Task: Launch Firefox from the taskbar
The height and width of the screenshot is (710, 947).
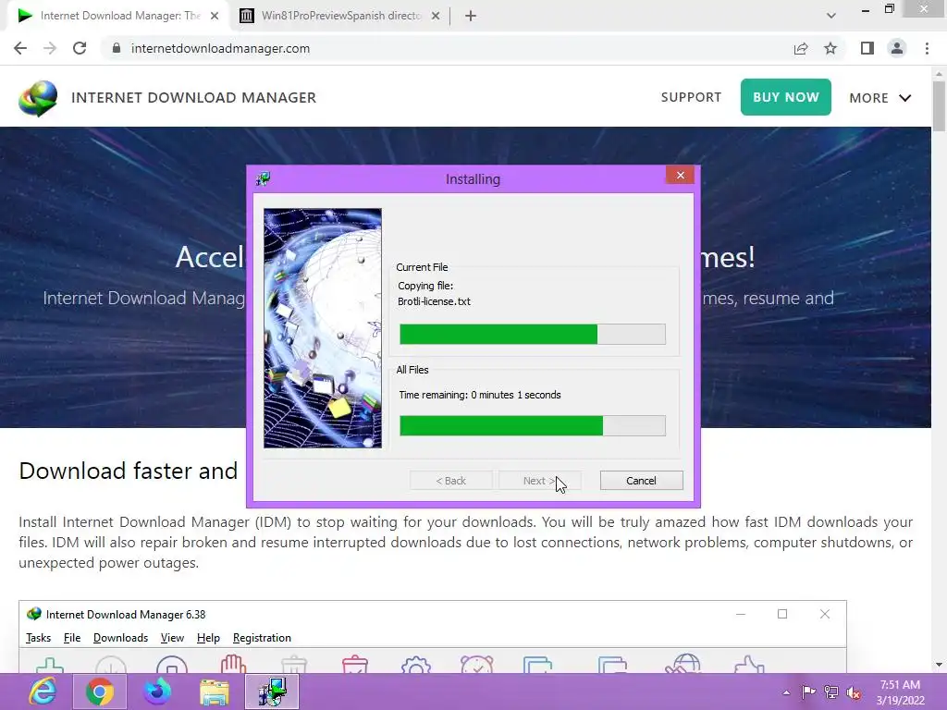Action: pyautogui.click(x=157, y=692)
